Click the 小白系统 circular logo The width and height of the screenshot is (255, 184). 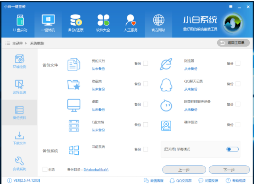point(233,23)
